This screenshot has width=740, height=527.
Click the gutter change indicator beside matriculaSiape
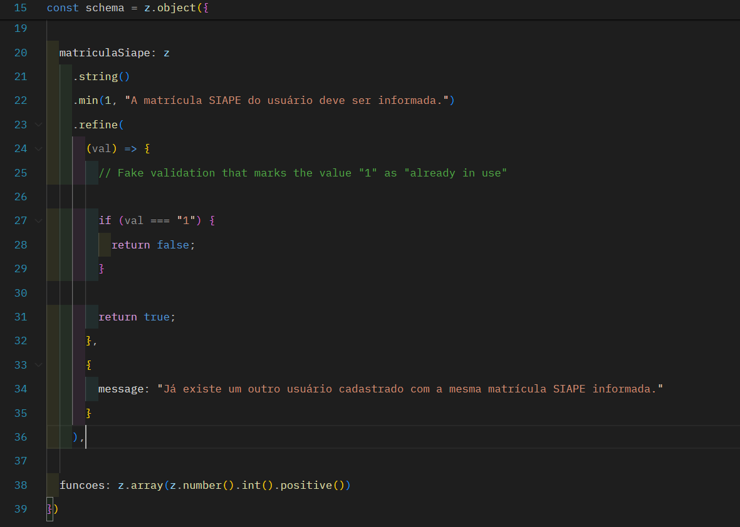49,53
